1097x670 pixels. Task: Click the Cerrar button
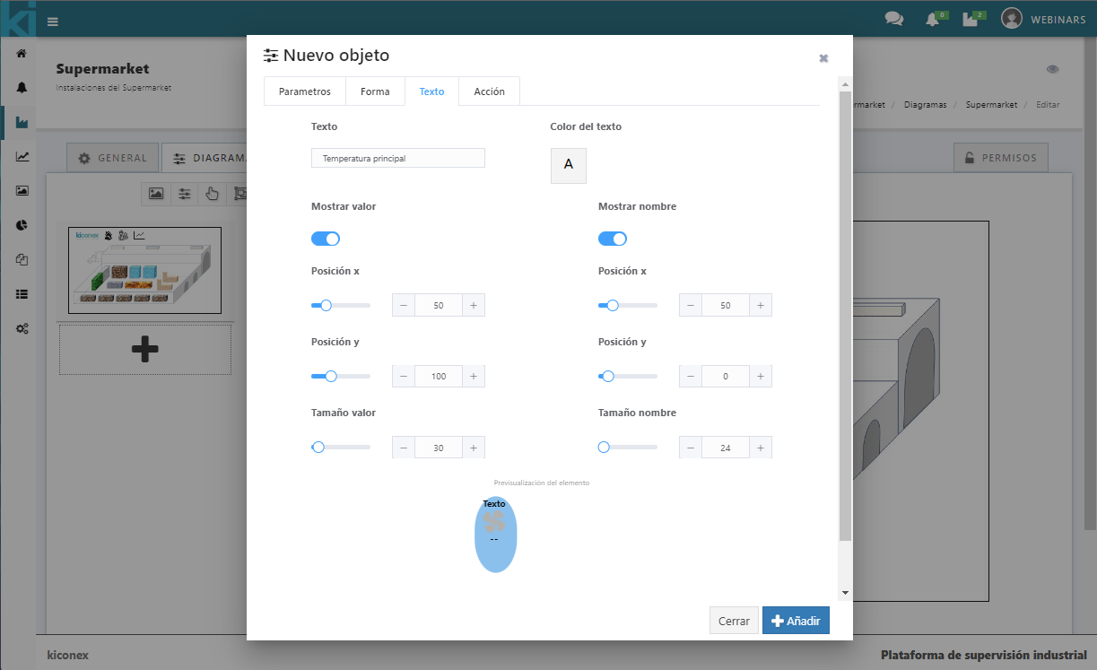coord(734,621)
